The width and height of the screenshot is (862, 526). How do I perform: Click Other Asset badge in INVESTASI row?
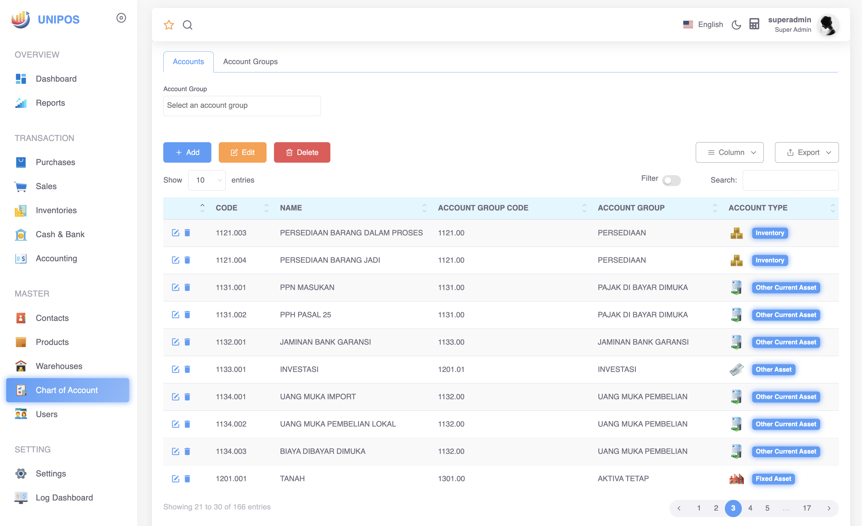pos(774,369)
